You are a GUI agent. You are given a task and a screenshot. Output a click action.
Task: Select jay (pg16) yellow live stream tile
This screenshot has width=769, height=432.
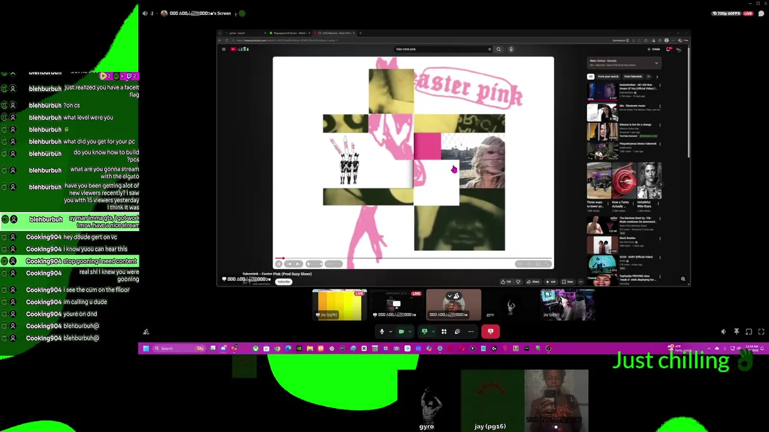tap(339, 305)
